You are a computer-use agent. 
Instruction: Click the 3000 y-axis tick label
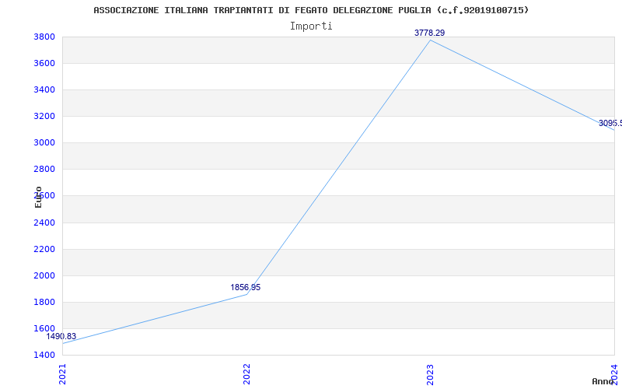pyautogui.click(x=44, y=143)
